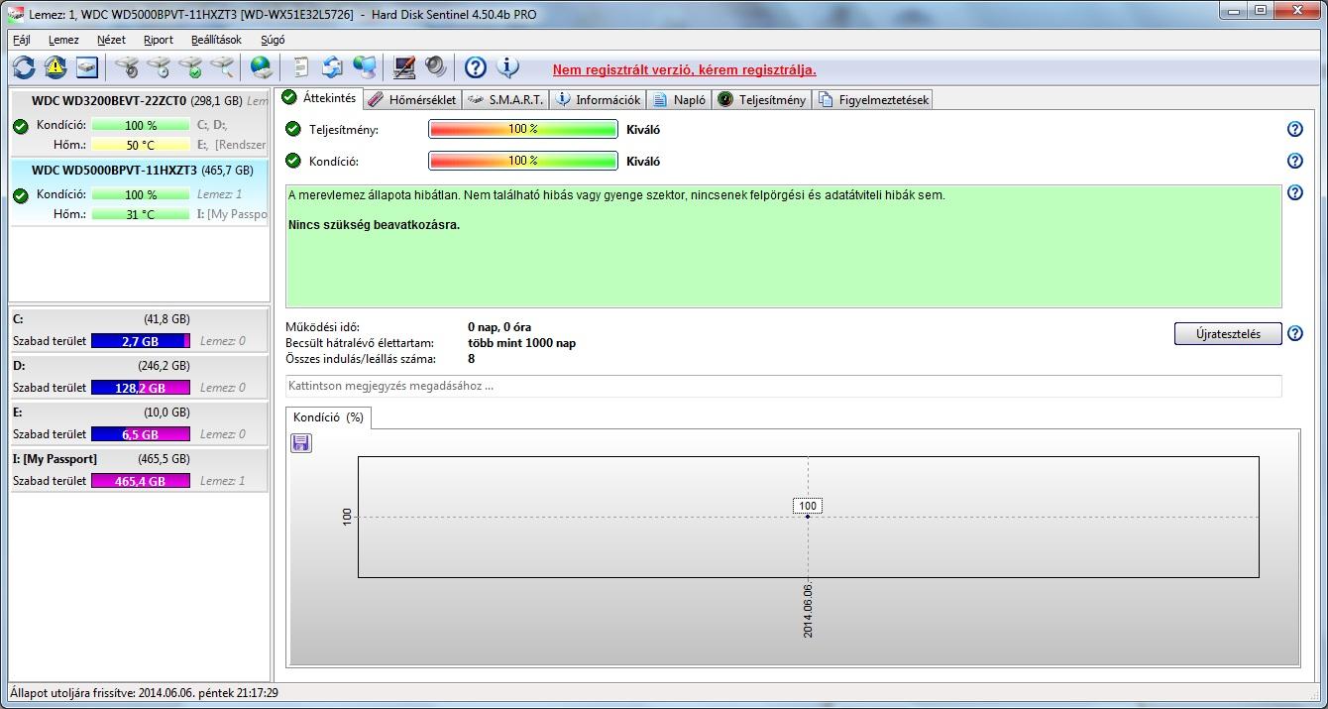Click the 'több mint 1000 nap' lifetime value

522,343
